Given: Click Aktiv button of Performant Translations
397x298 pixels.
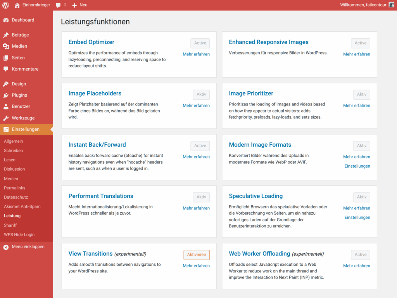Looking at the screenshot, I should point(201,197).
